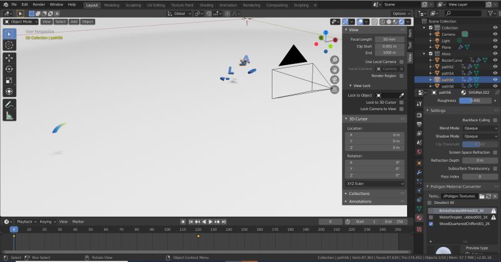Click the keyframe marker at frame 120
This screenshot has width=501, height=262.
pyautogui.click(x=199, y=236)
